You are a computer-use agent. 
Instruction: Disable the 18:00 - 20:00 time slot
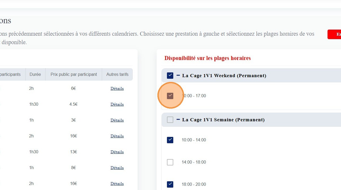(x=170, y=184)
